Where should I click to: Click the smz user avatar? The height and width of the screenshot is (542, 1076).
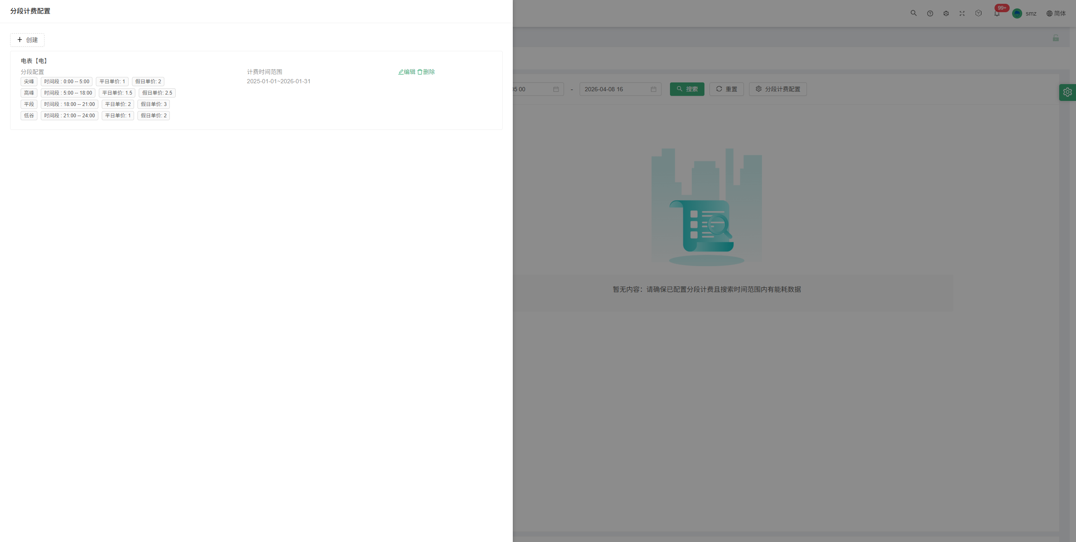(1017, 13)
